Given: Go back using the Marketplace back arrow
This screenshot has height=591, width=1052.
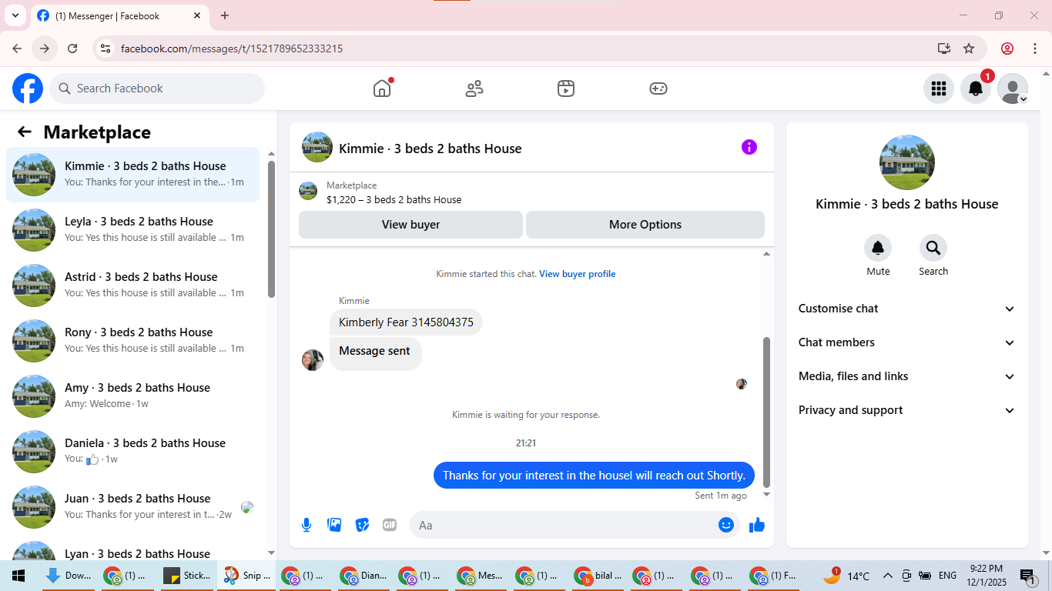Looking at the screenshot, I should 25,132.
